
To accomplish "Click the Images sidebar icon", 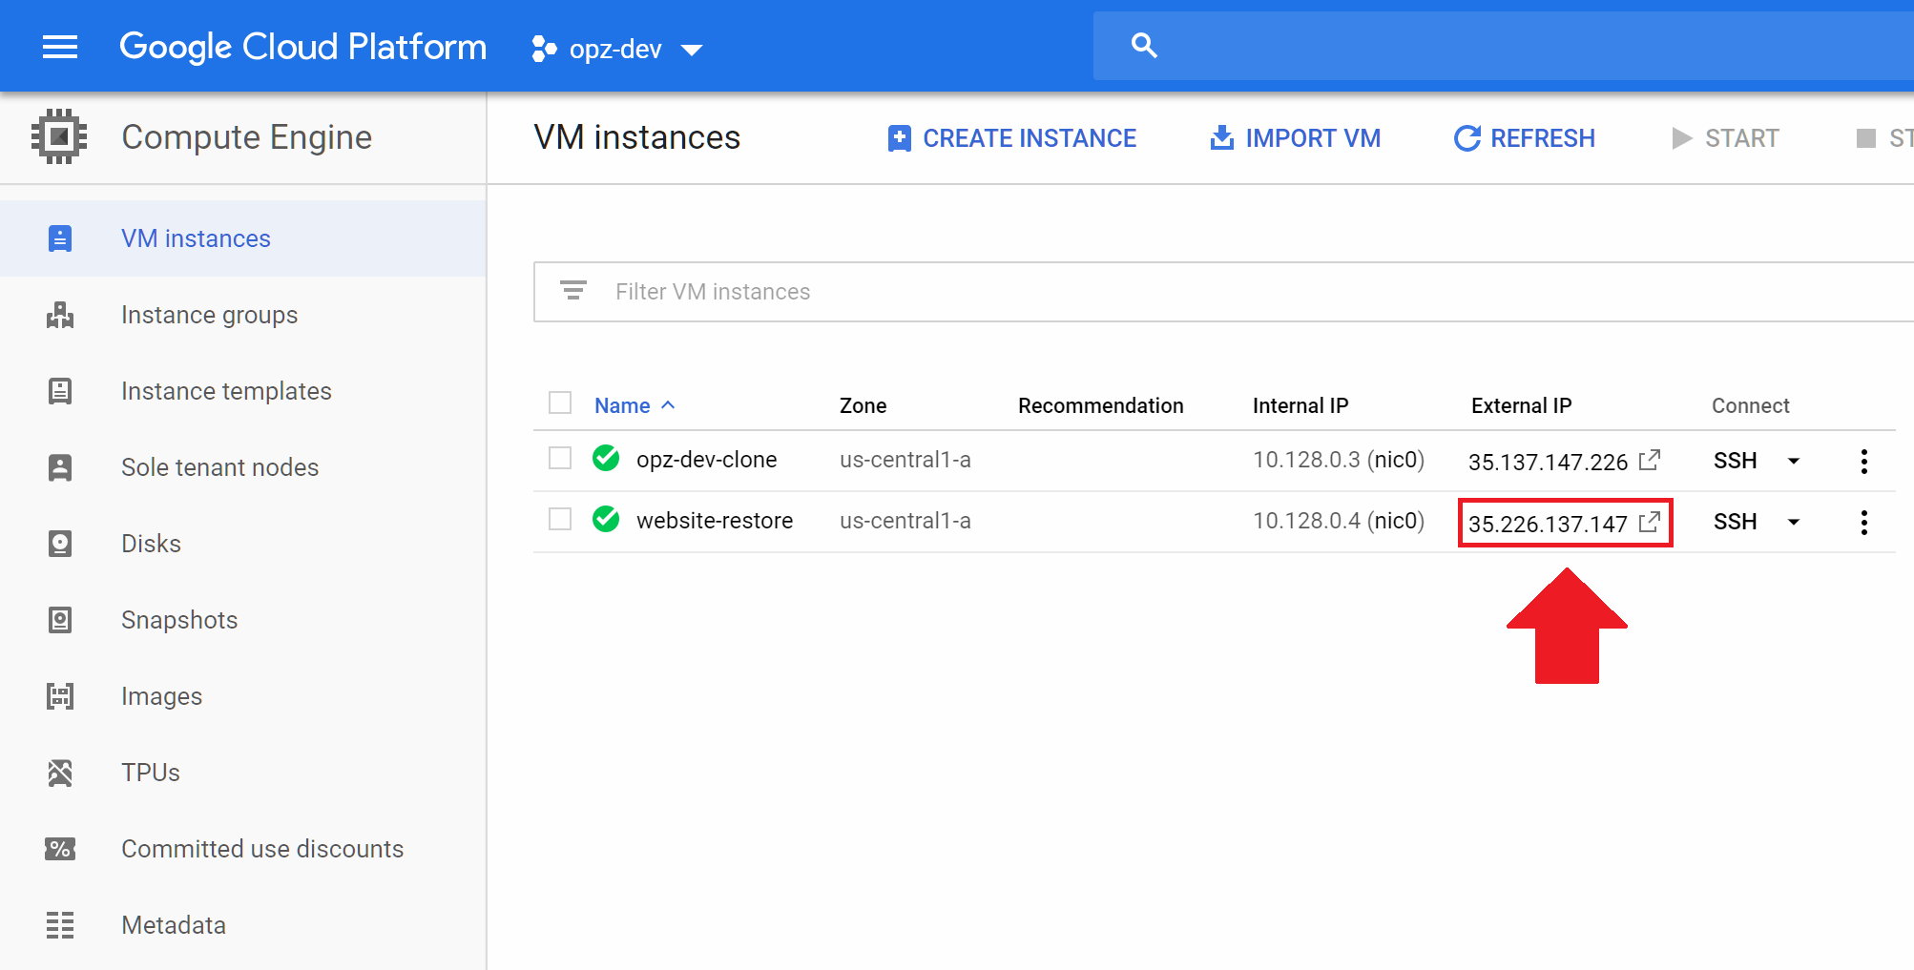I will click(60, 696).
